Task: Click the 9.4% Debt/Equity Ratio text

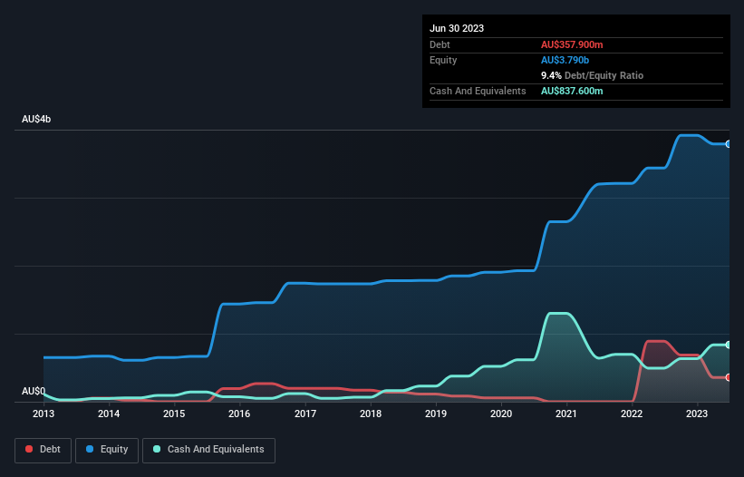Action: coord(592,75)
